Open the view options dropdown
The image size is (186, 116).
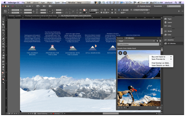pos(38,6)
